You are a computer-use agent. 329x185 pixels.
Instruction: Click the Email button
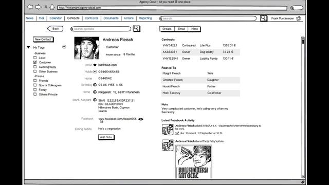tap(181, 29)
